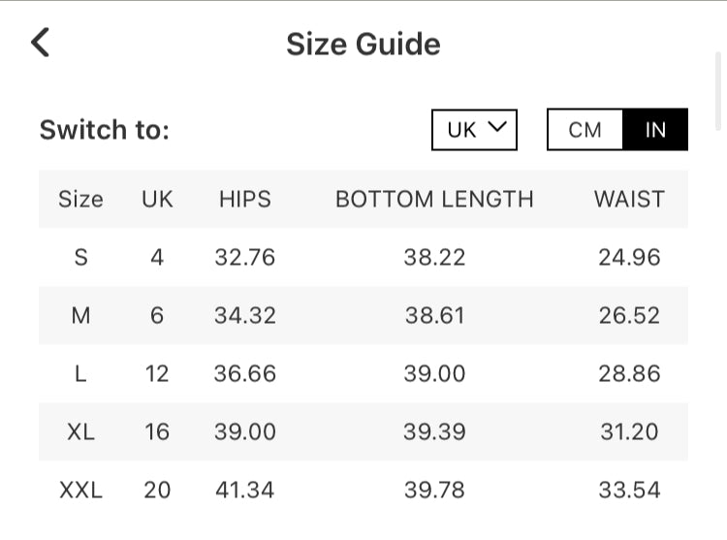727x540 pixels.
Task: Select the IN unit option
Action: 655,130
